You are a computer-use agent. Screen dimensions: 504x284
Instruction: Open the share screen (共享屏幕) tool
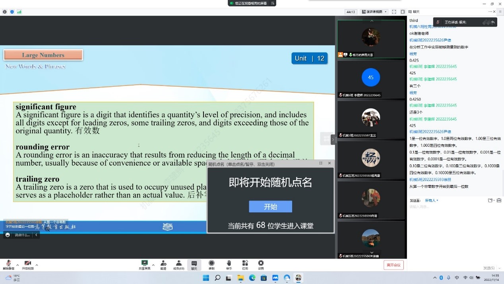(144, 265)
